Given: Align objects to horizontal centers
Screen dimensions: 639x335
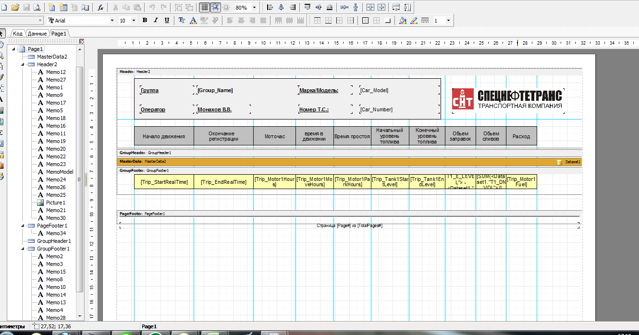Looking at the screenshot, I should pos(282,8).
